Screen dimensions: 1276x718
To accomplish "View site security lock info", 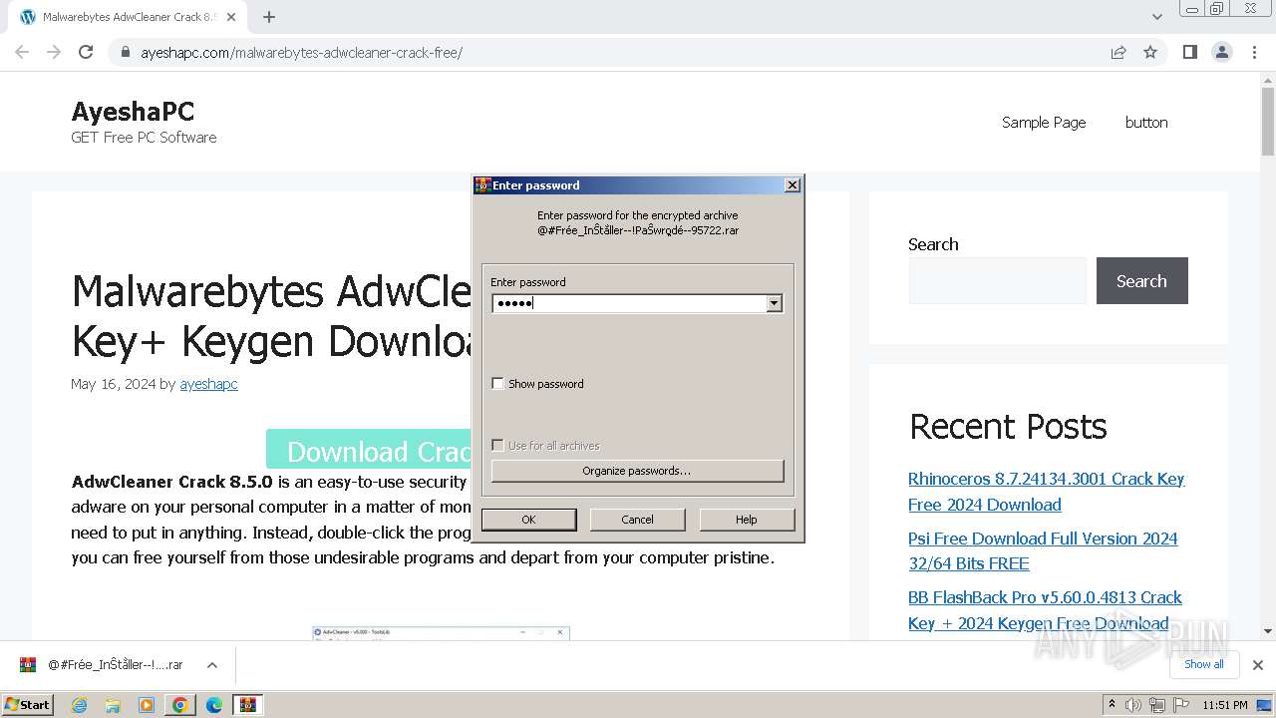I will tap(125, 52).
